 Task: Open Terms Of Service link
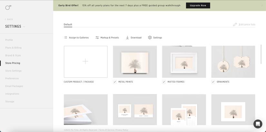click(x=106, y=130)
